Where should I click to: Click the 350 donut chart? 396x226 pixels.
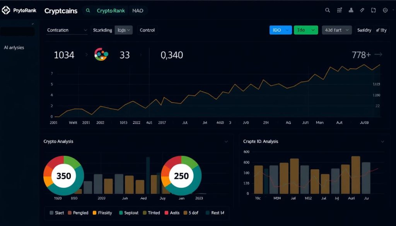coord(64,175)
